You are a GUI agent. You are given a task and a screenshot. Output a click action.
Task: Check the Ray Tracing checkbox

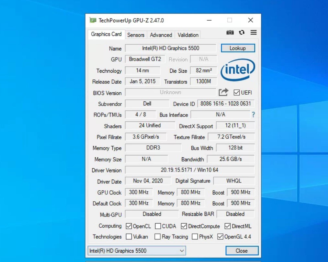tap(157, 237)
